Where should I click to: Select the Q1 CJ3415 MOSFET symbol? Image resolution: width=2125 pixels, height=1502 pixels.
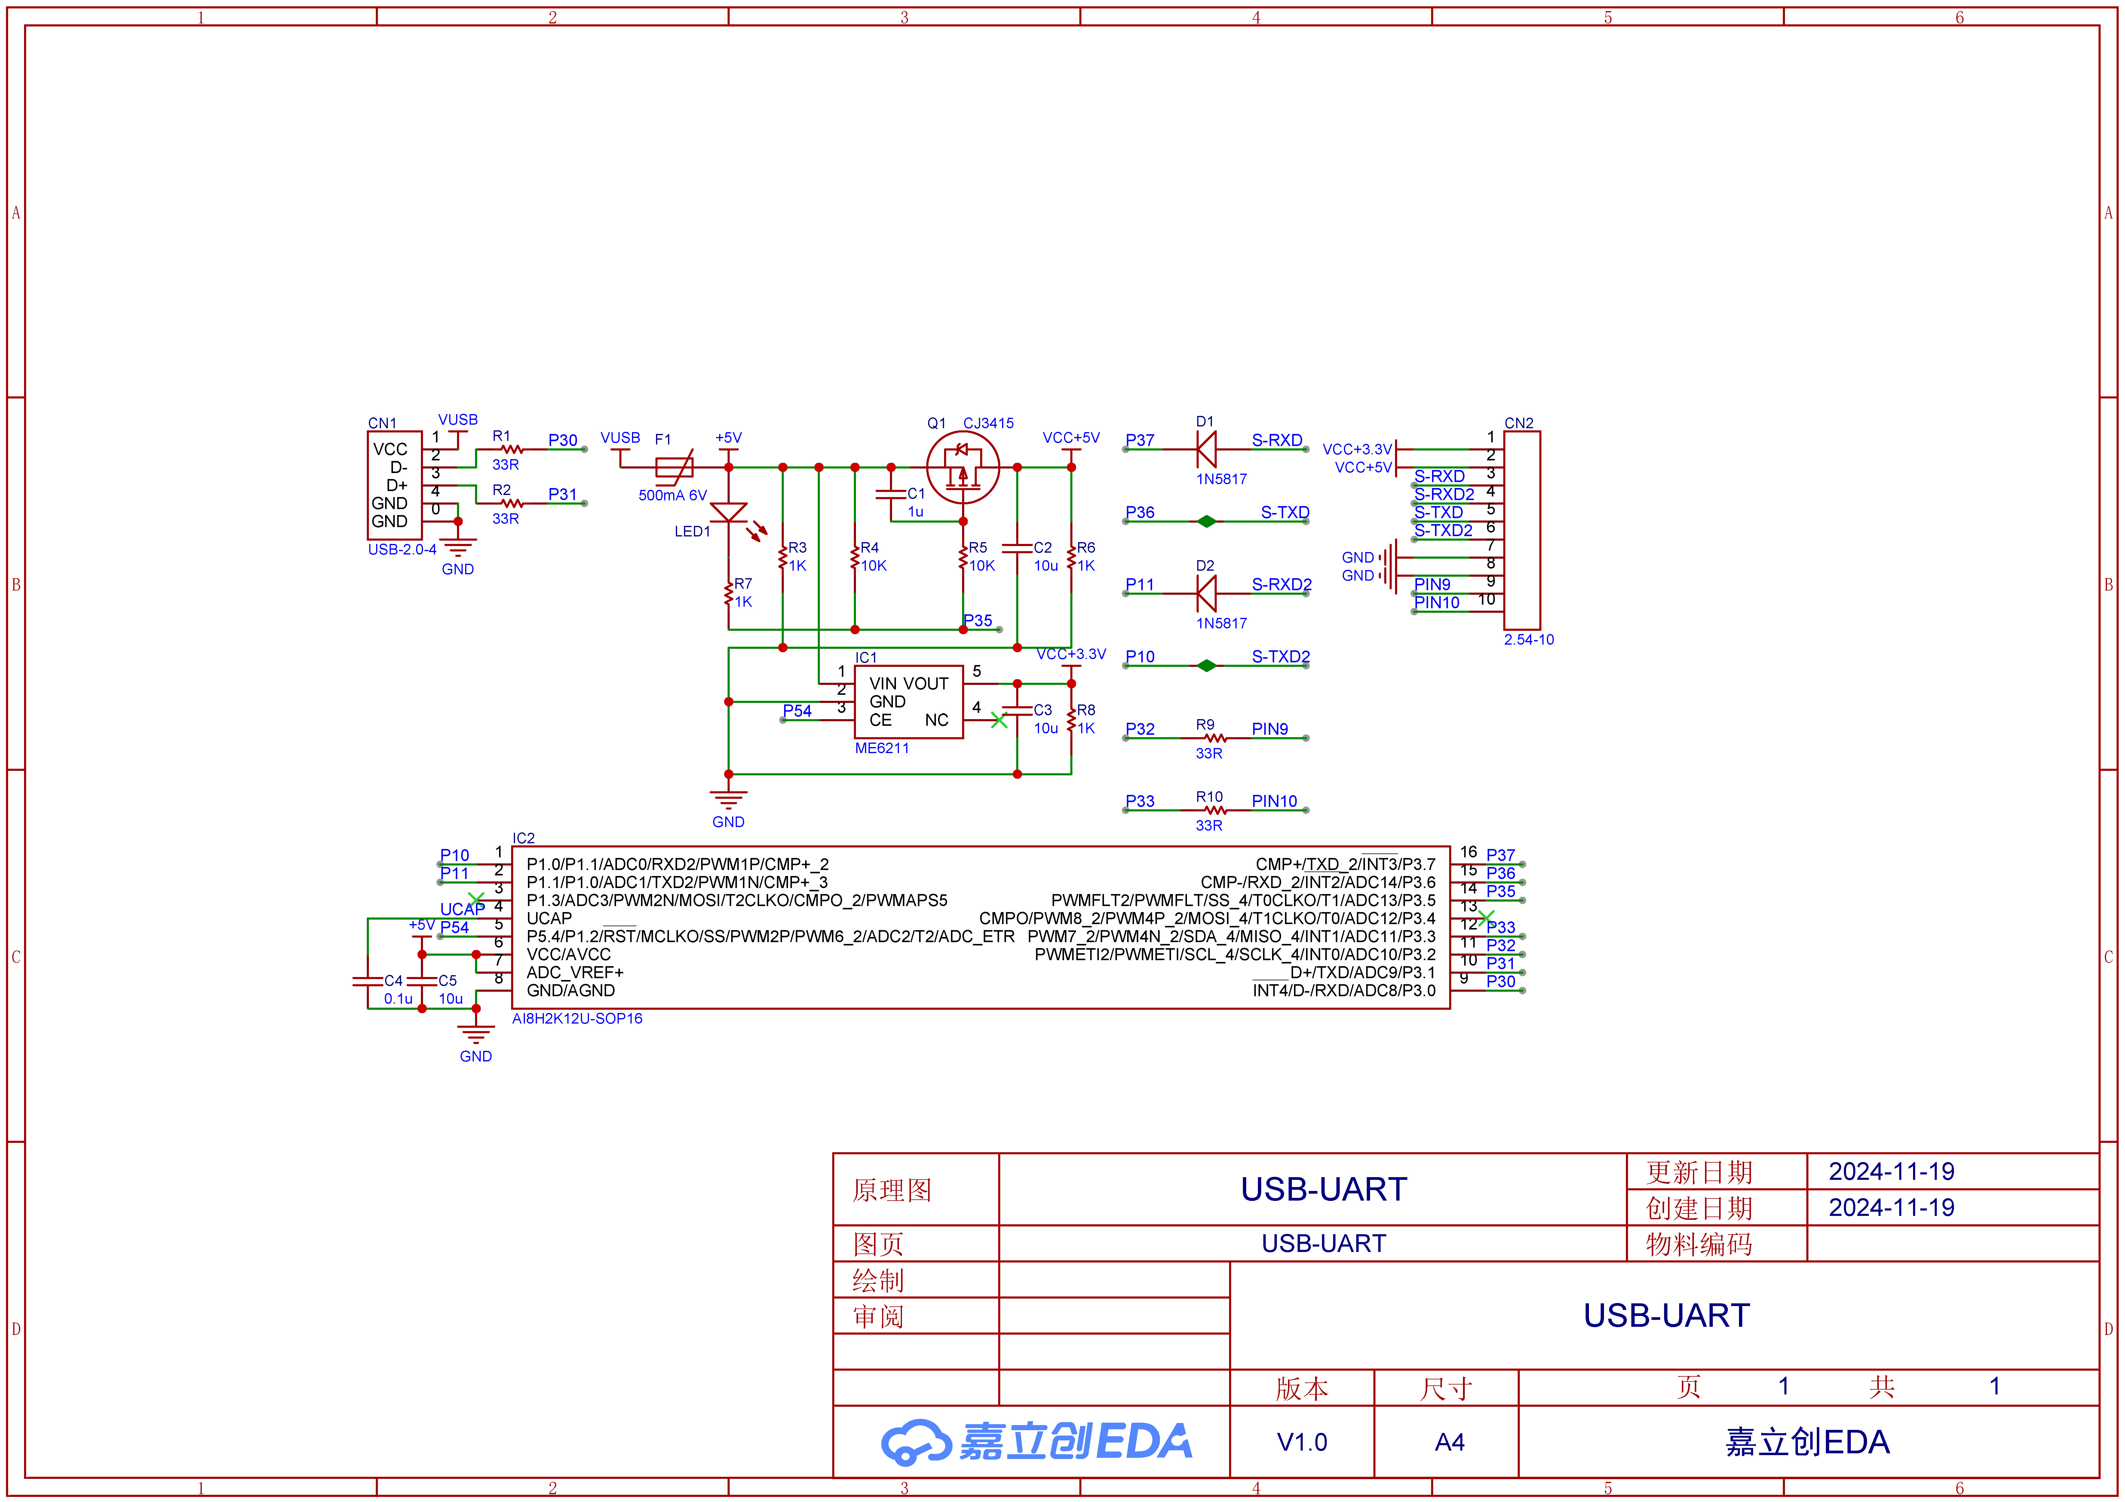click(x=963, y=467)
